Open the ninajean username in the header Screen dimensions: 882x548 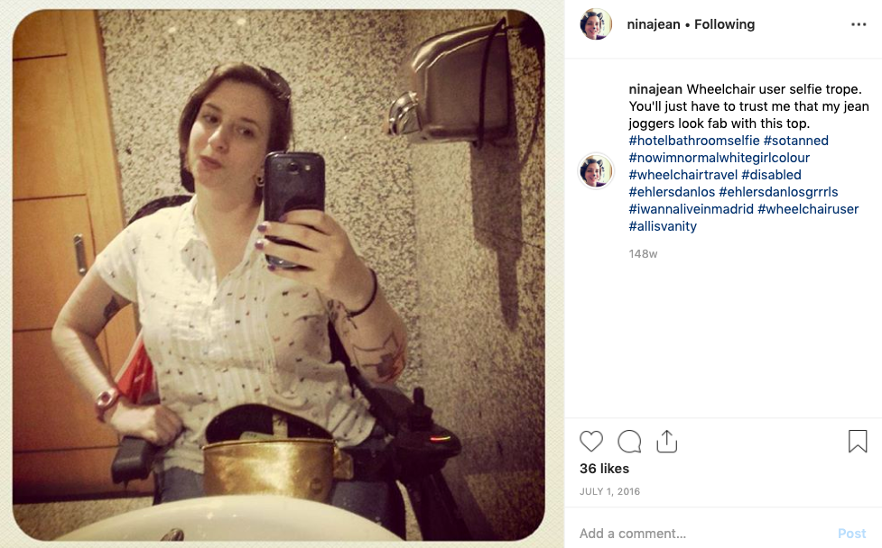(654, 24)
